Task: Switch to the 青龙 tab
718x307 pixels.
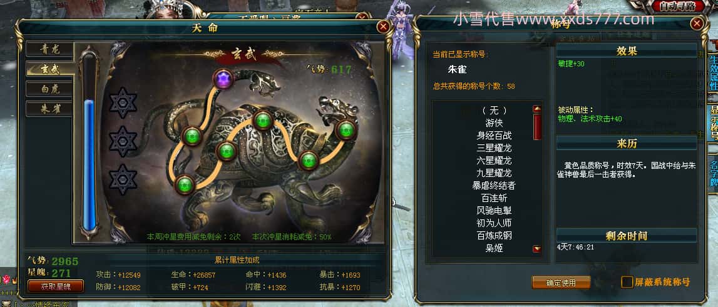Action: 49,49
